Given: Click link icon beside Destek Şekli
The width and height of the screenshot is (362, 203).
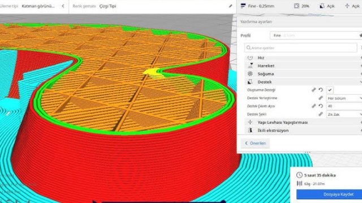Looking at the screenshot, I should (x=321, y=114).
